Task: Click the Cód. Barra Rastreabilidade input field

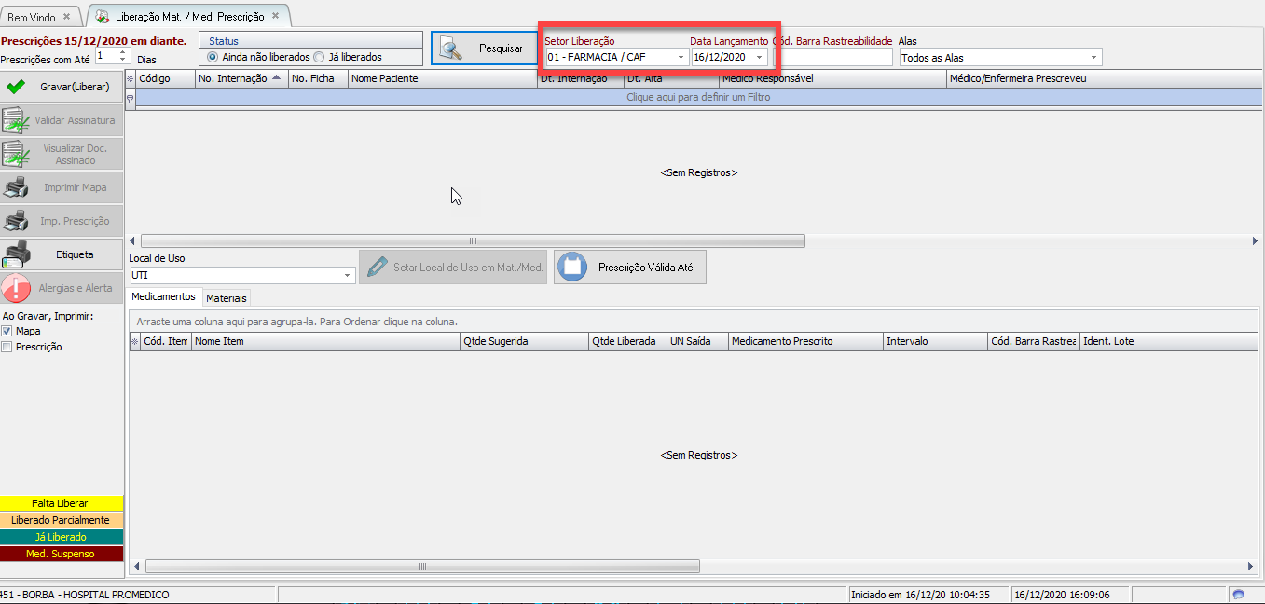Action: coord(832,58)
